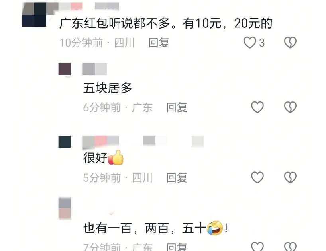The image size is (326, 251).
Task: Dislike the 很好 reply from 四川
Action: pyautogui.click(x=290, y=177)
